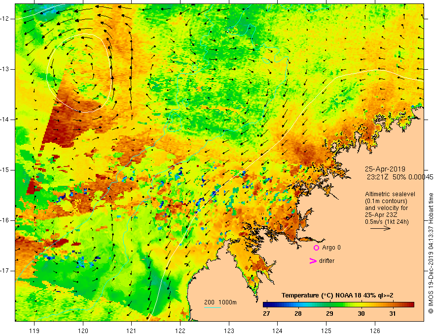Click the 126 longitude axis label
This screenshot has width=434, height=336.
(375, 331)
